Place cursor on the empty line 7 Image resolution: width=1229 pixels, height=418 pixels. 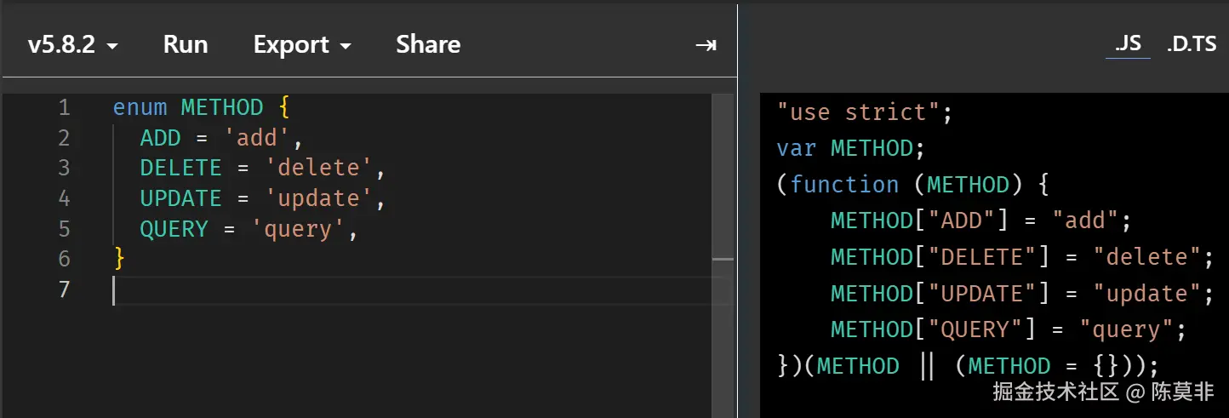point(340,289)
